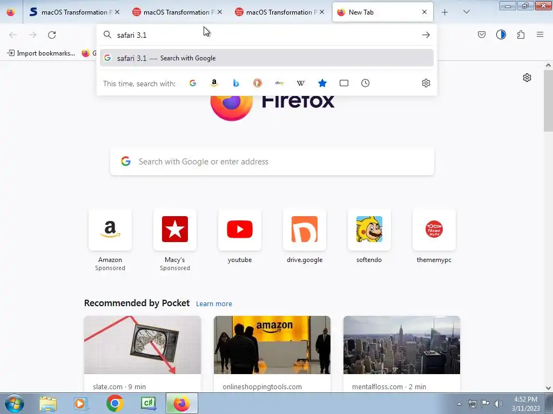
Task: List all tabs dropdown arrow
Action: [466, 12]
